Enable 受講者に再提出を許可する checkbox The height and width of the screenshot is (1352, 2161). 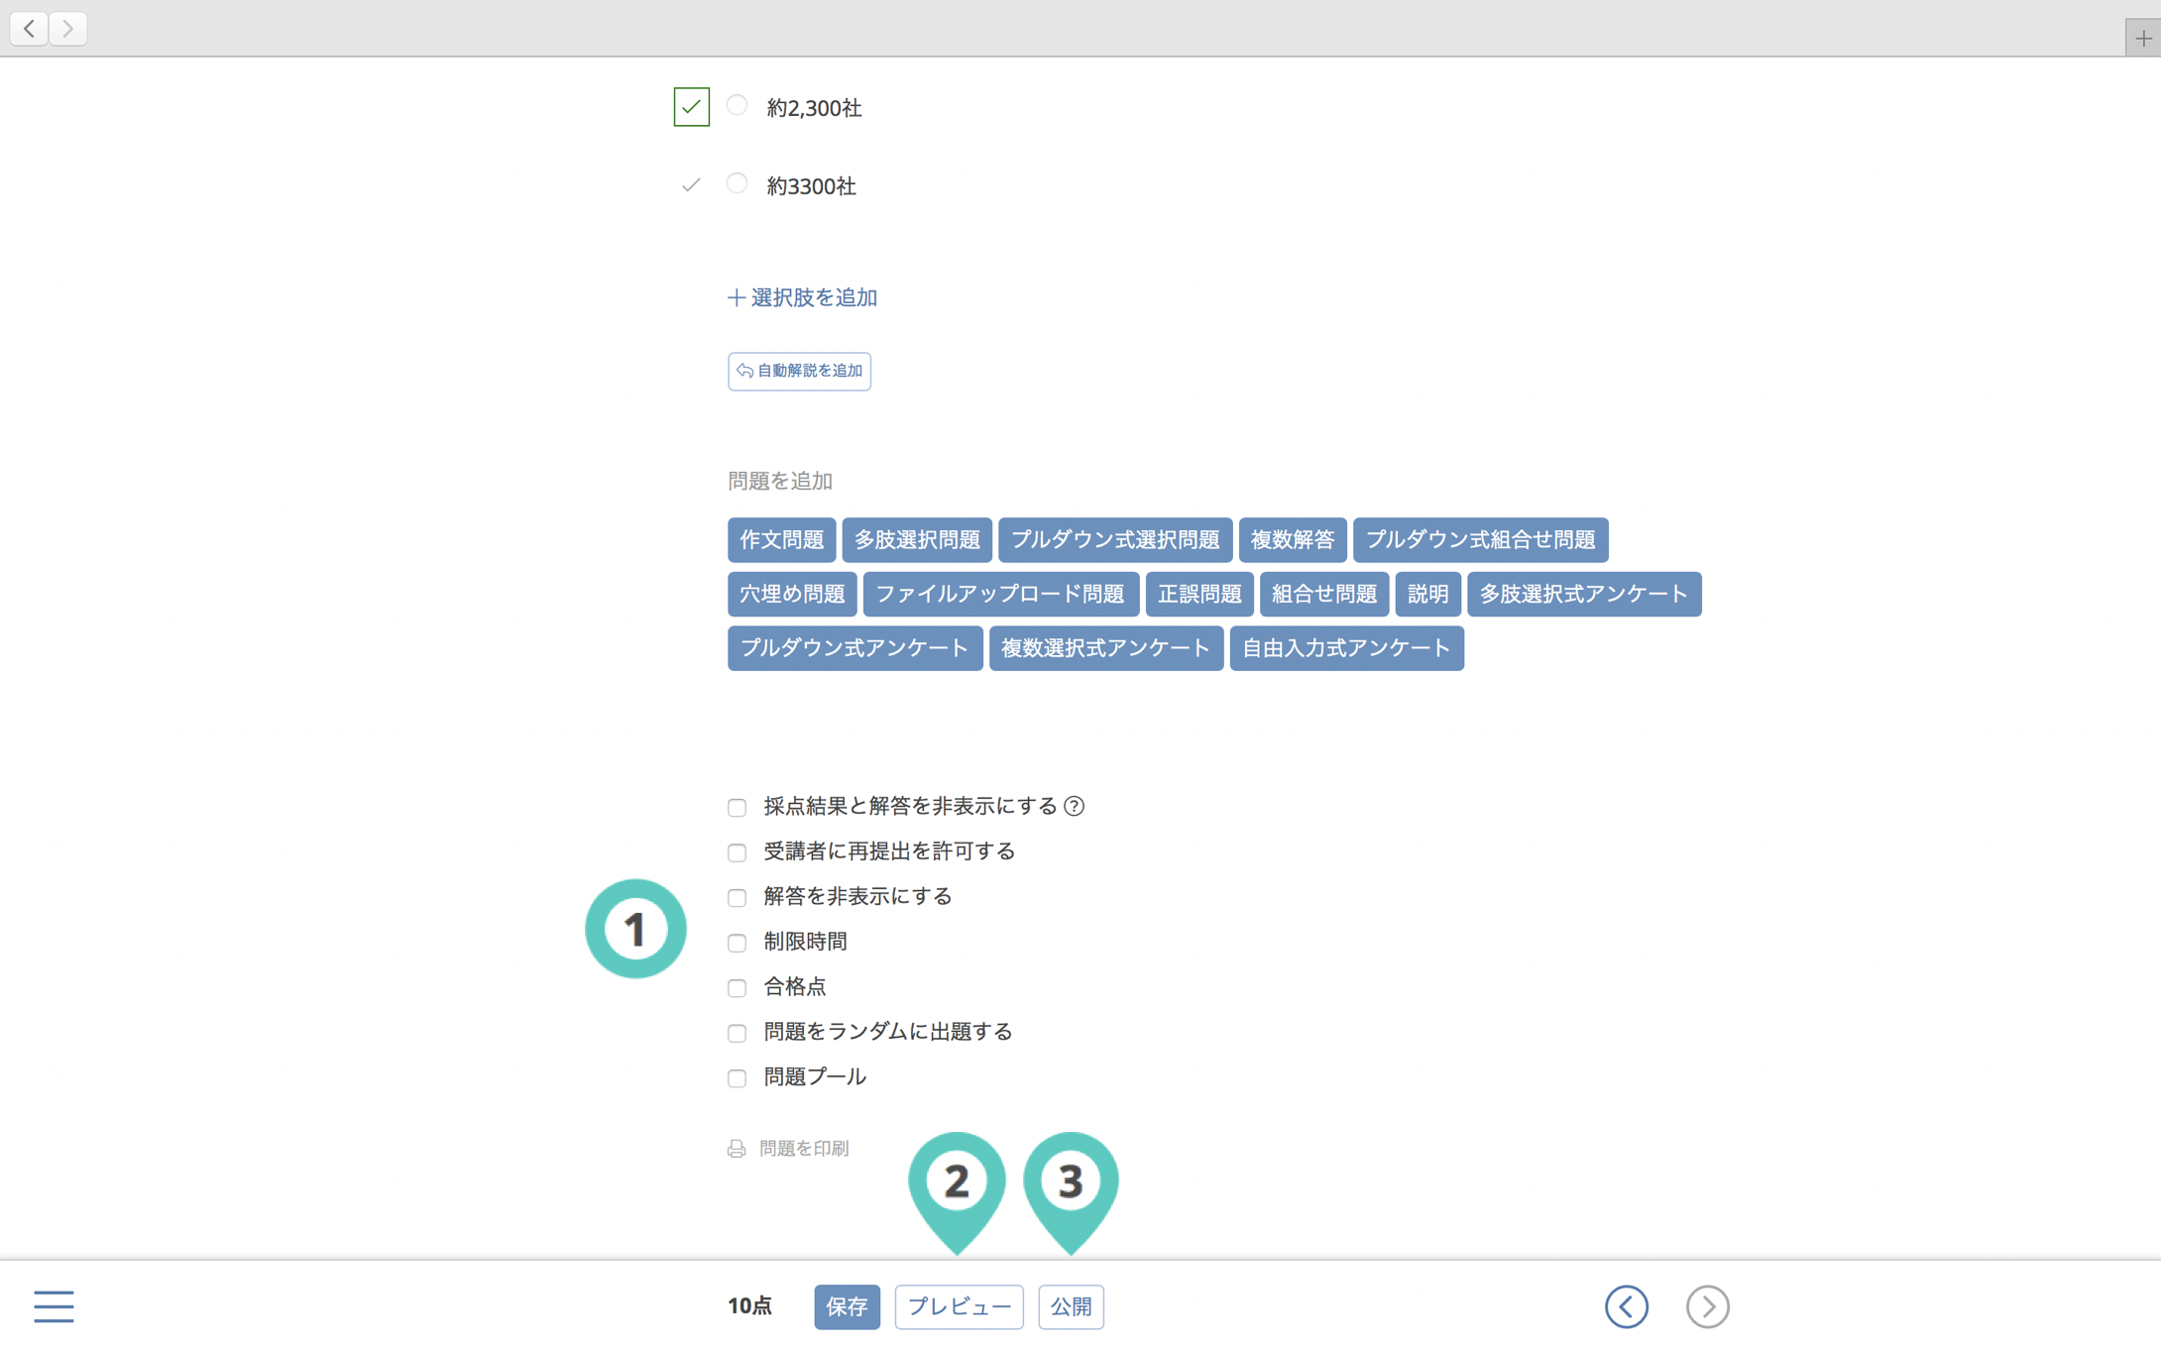pyautogui.click(x=737, y=852)
